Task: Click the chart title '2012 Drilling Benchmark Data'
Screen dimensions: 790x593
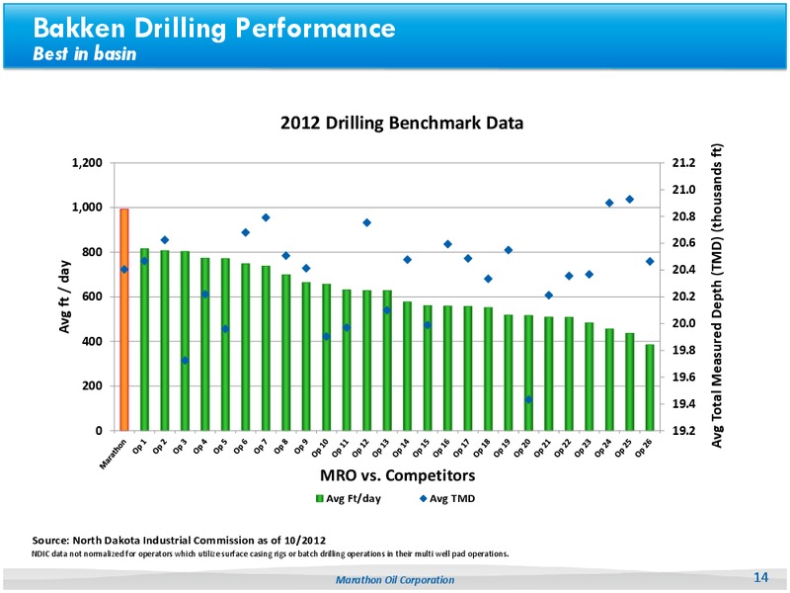Action: click(x=402, y=123)
